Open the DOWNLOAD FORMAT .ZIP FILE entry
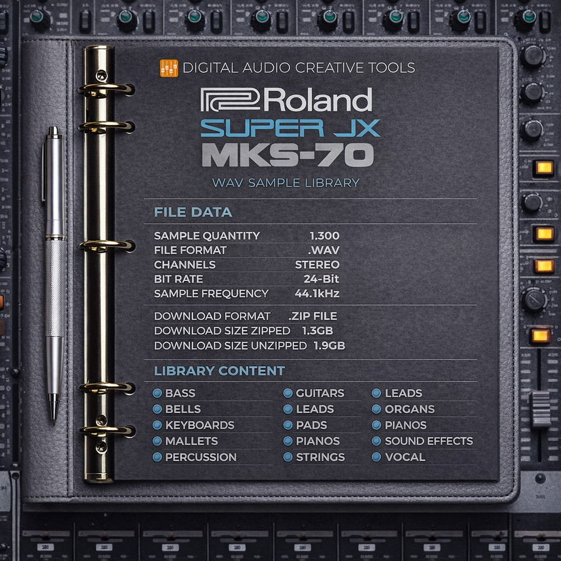 click(245, 316)
